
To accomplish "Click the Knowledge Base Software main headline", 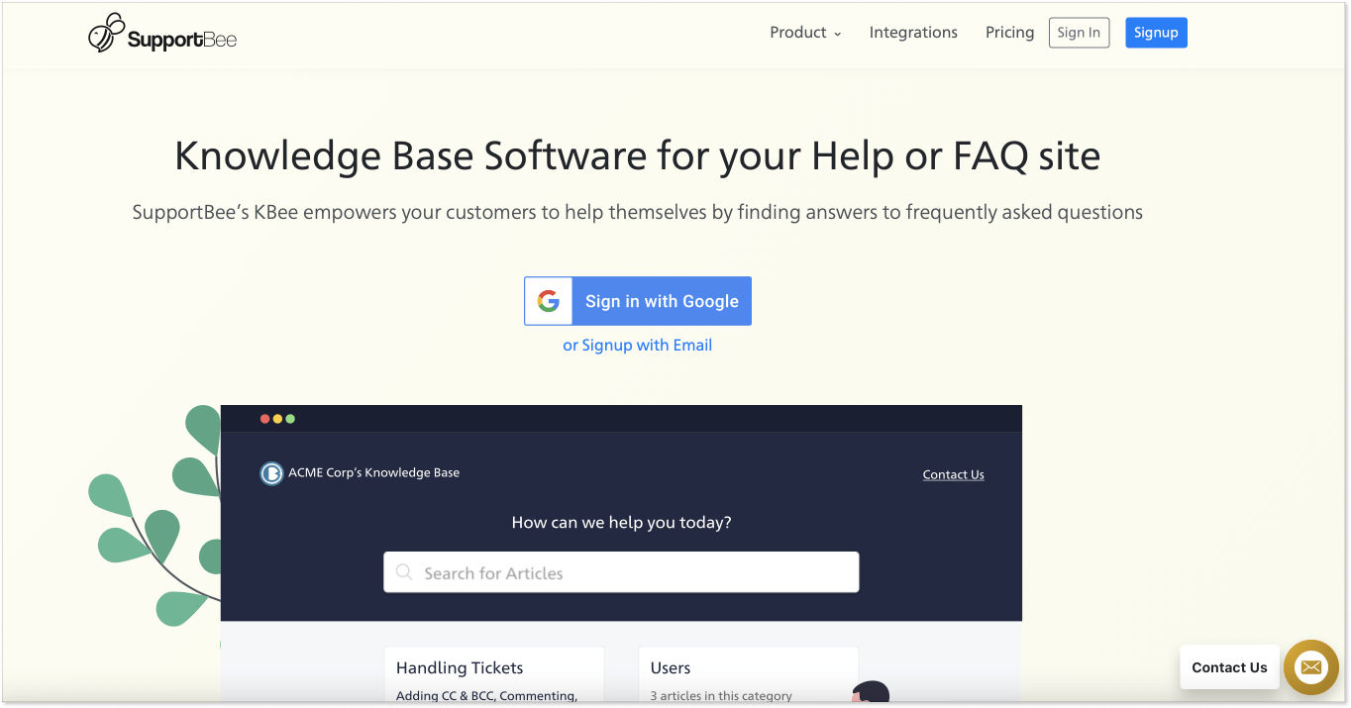I will 638,156.
